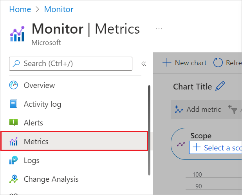This screenshot has height=195, width=242.
Task: Collapse the sidebar with double chevron
Action: (x=144, y=64)
